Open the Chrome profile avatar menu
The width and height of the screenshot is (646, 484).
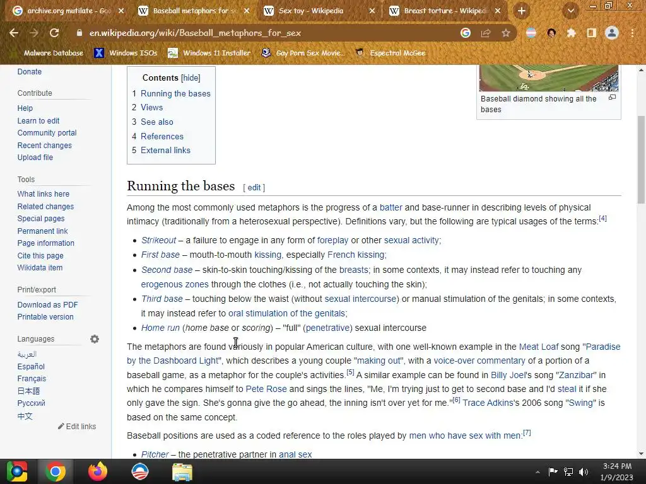point(612,33)
